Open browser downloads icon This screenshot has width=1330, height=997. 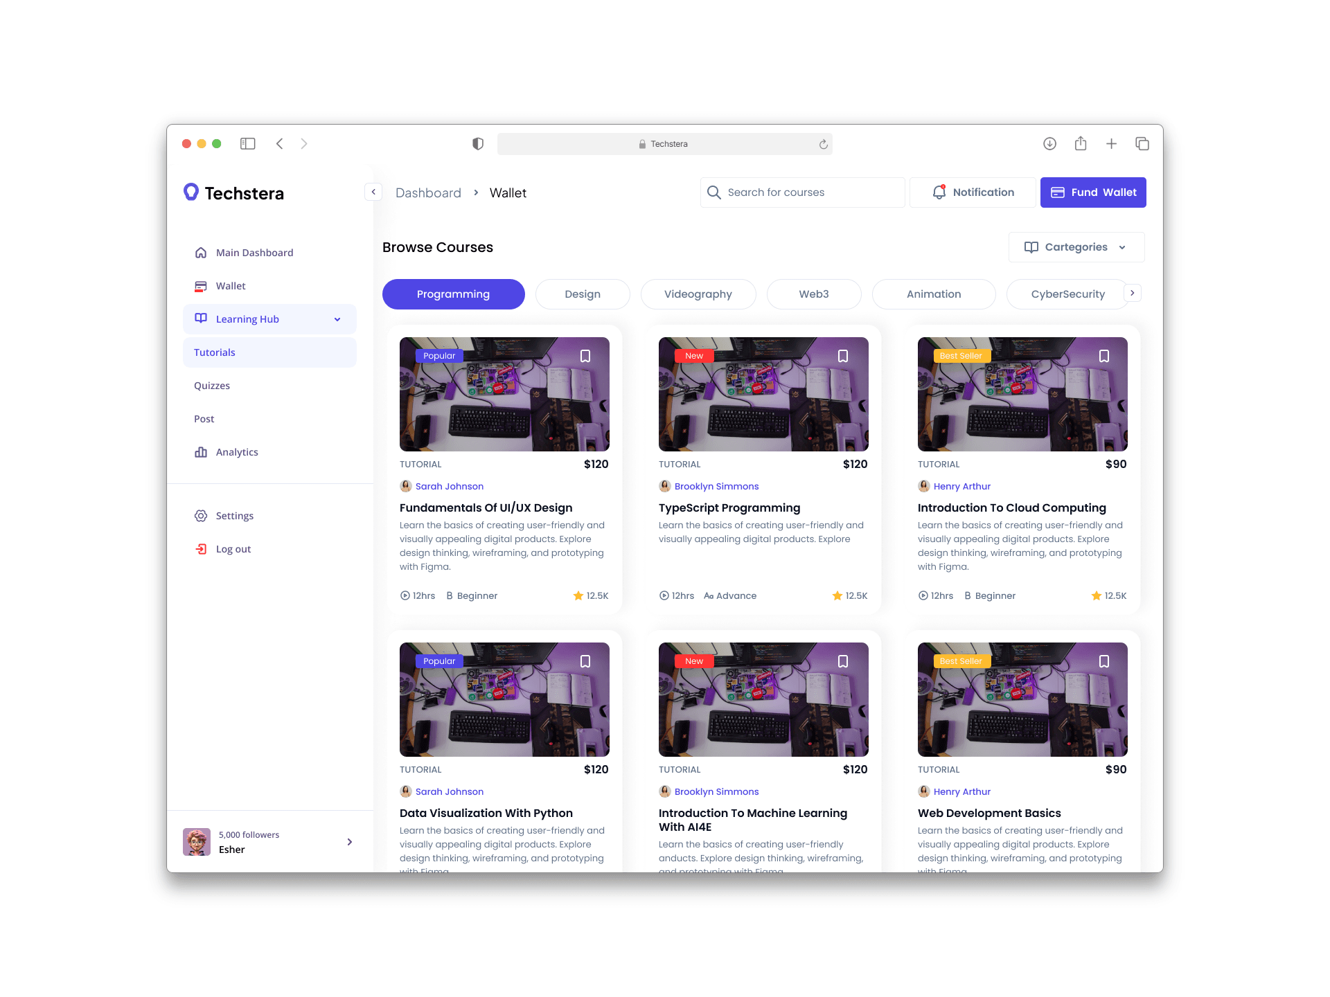[1049, 144]
